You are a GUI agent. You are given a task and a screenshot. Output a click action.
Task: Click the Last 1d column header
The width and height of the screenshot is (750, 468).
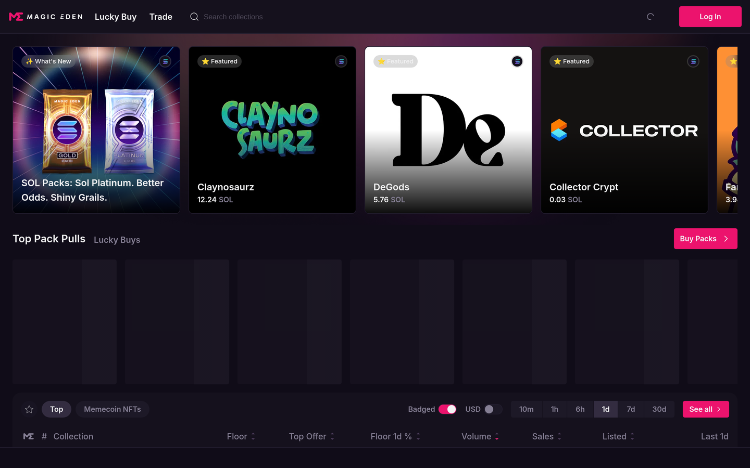point(715,436)
